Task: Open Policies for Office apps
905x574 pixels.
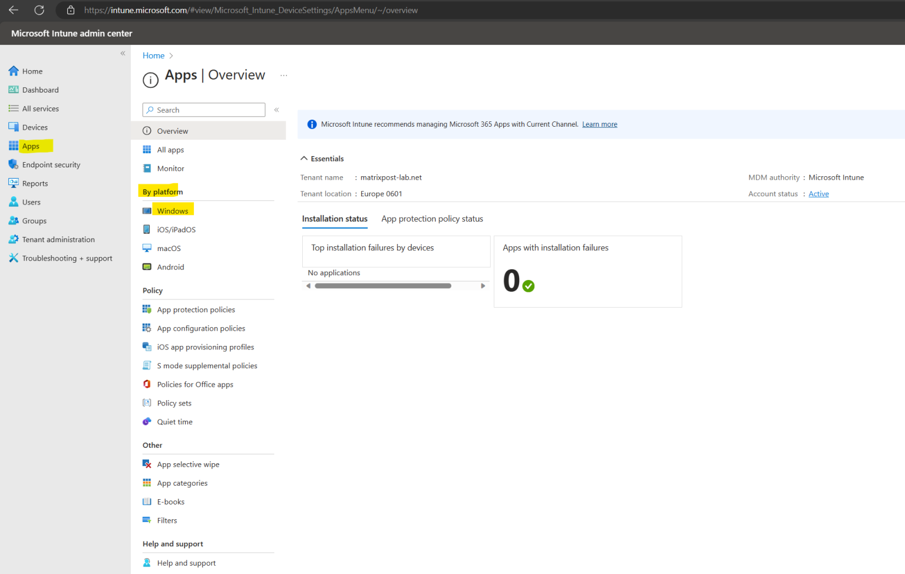Action: click(195, 384)
